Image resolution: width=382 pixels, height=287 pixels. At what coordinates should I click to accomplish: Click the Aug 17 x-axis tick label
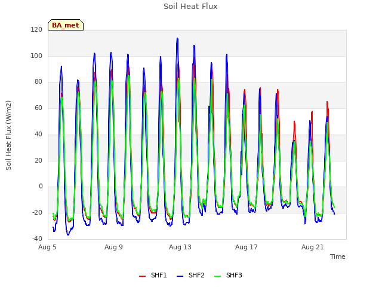tap(247, 247)
